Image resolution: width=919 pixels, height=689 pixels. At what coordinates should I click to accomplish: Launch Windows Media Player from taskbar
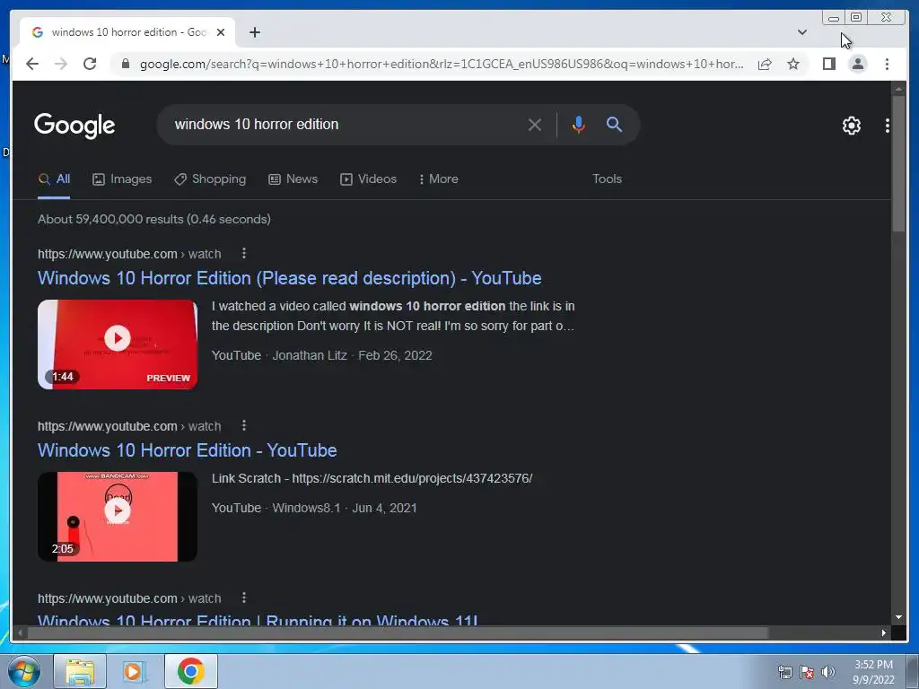[x=135, y=671]
